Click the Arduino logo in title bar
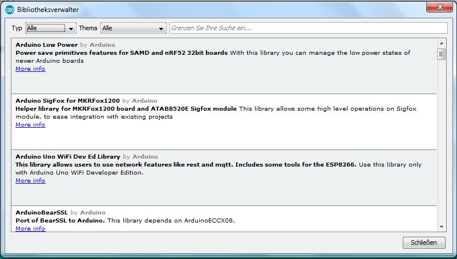Image resolution: width=457 pixels, height=259 pixels. tap(9, 10)
